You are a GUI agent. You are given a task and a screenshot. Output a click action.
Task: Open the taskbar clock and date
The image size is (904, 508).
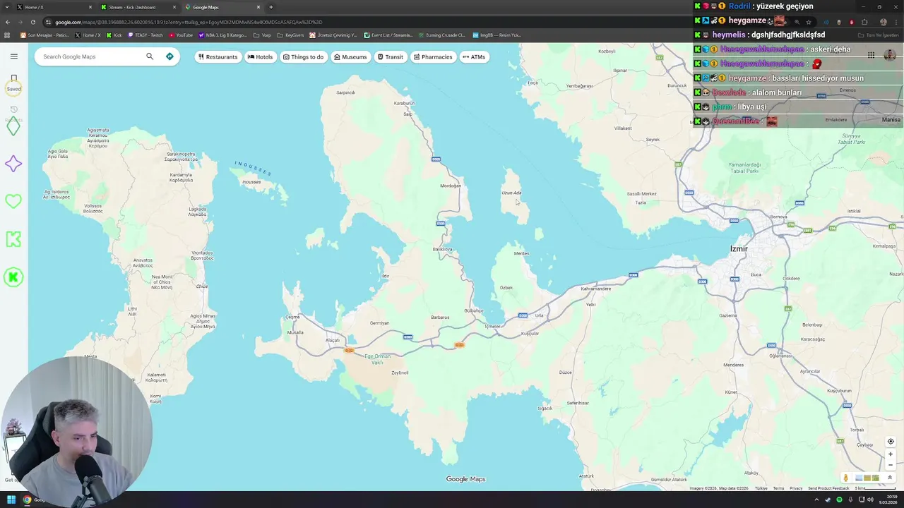tap(888, 500)
